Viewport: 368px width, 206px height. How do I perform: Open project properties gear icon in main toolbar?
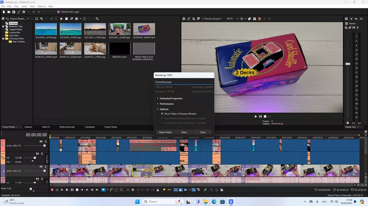pos(23,12)
